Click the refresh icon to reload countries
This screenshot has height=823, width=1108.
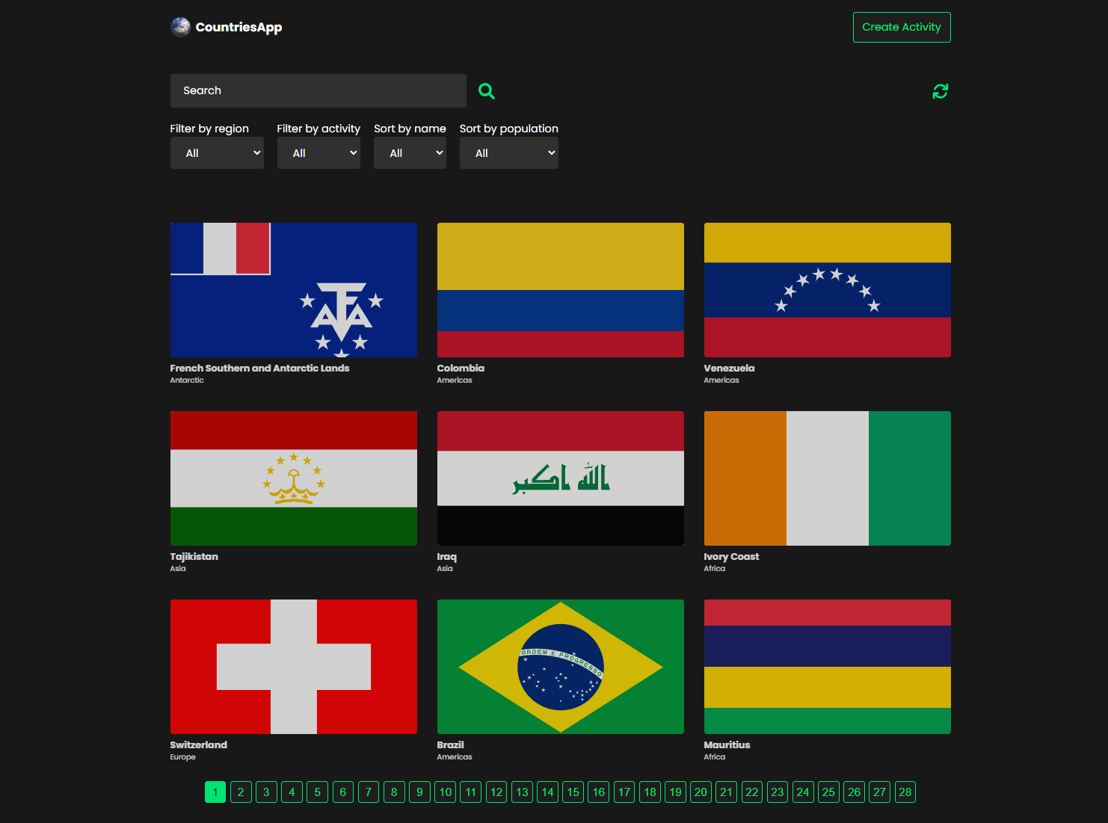coord(940,90)
